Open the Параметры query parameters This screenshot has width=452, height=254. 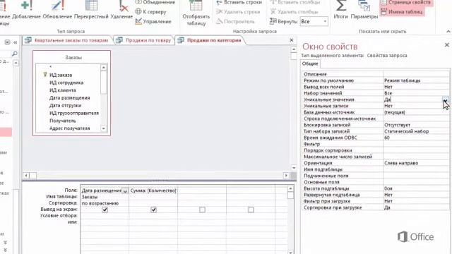pos(364,10)
